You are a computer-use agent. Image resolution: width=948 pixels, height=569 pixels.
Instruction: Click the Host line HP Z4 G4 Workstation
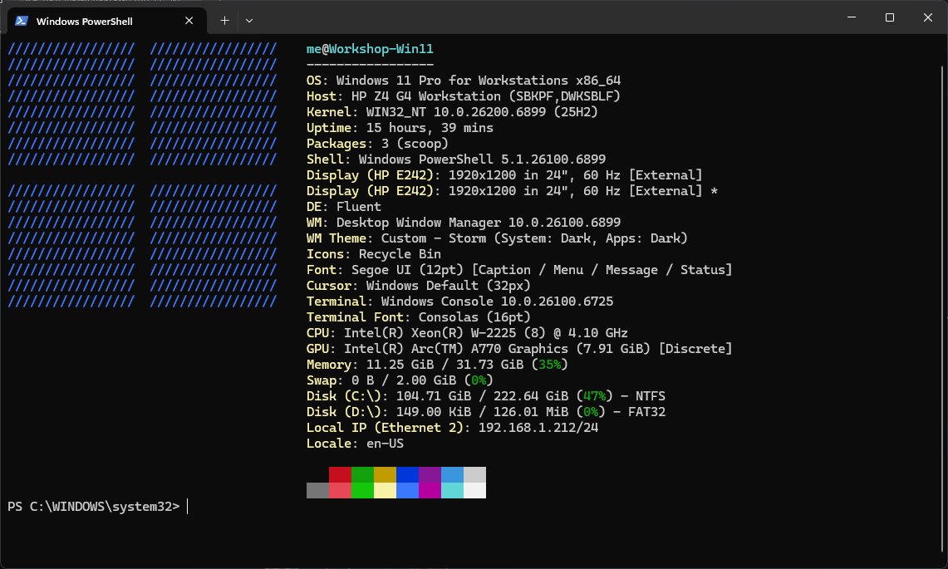pyautogui.click(x=464, y=96)
